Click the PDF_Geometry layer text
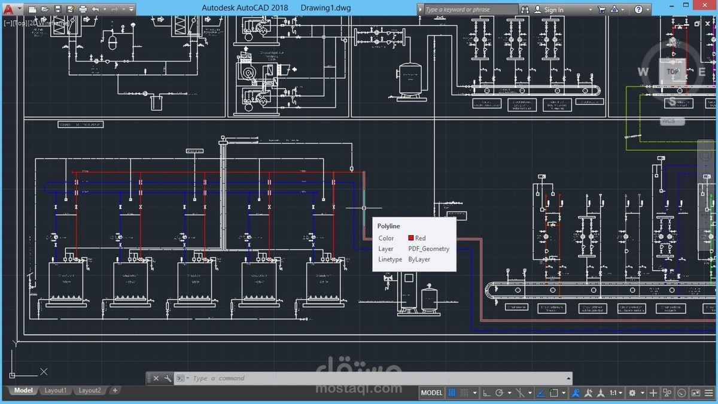718x404 pixels. (x=428, y=249)
